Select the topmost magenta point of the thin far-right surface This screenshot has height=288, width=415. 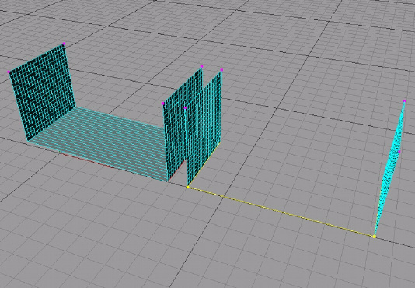point(404,101)
